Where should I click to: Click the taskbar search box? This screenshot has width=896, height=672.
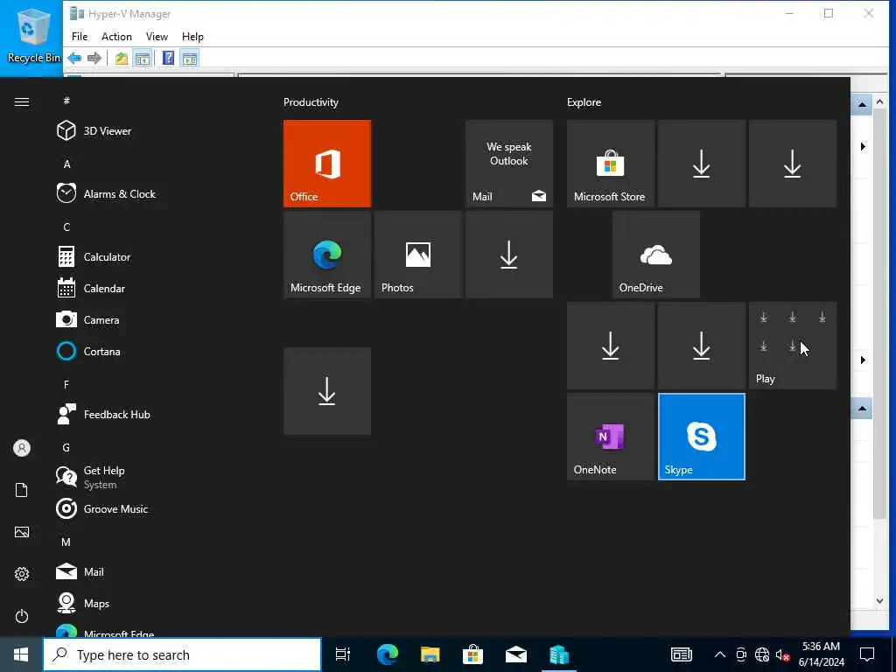(x=182, y=654)
